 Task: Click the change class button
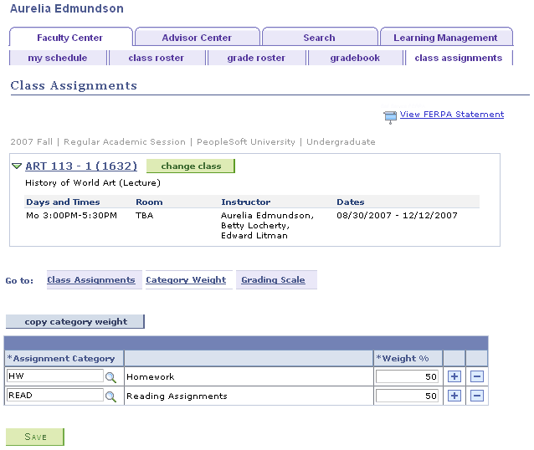(191, 166)
